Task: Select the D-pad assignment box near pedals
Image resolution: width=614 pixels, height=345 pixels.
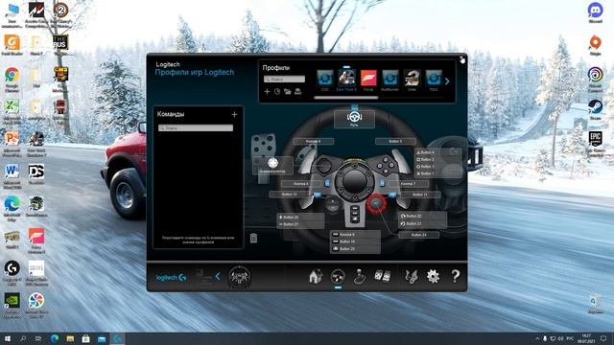Action: pos(272,165)
